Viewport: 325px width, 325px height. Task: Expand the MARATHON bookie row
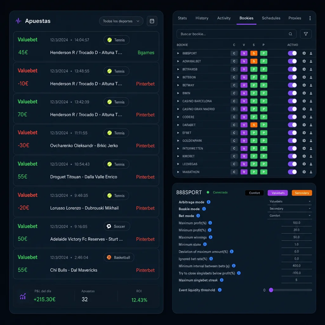178,172
